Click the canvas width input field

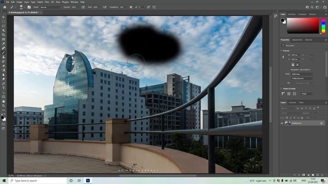tap(295, 55)
